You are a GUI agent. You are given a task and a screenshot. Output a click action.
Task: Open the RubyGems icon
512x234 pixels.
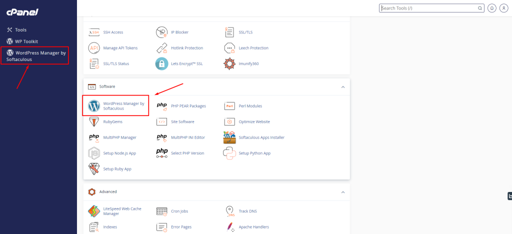click(x=94, y=121)
